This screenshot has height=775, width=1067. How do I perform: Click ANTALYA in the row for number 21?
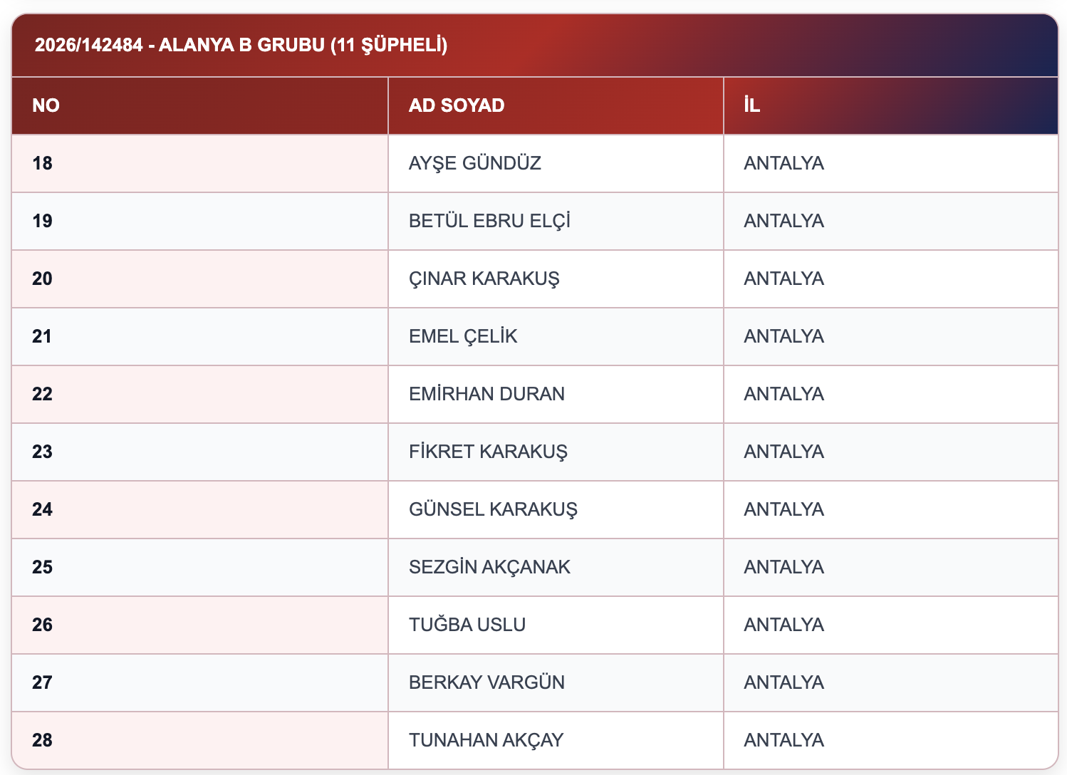click(x=784, y=336)
